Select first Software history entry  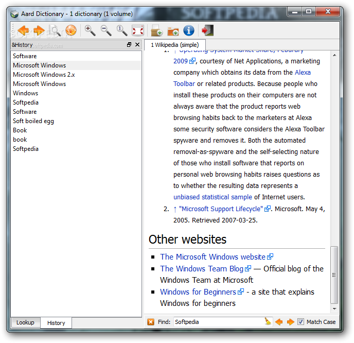tap(76, 56)
